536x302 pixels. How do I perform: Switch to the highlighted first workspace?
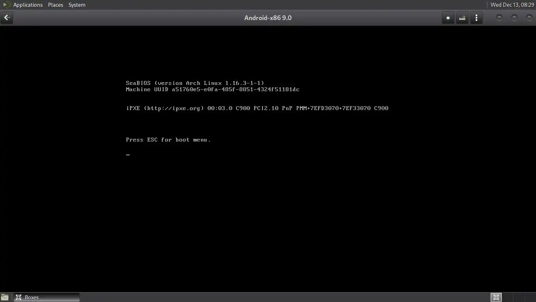[496, 297]
